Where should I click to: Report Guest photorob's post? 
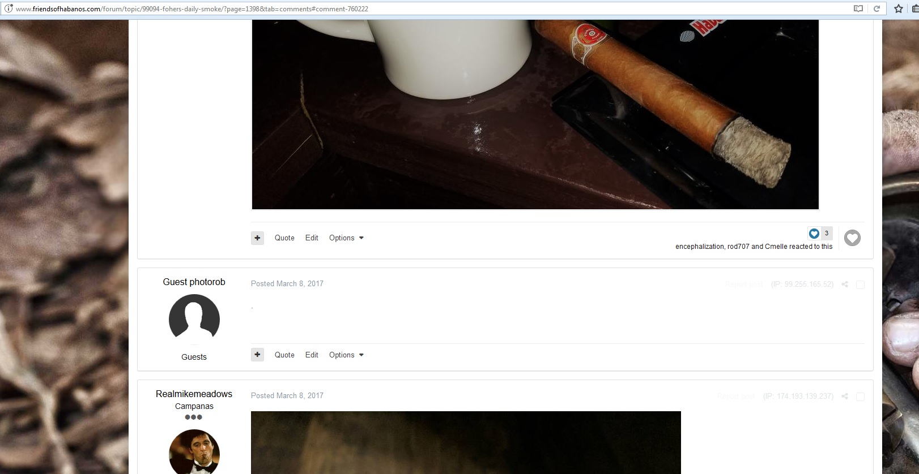[x=744, y=284]
